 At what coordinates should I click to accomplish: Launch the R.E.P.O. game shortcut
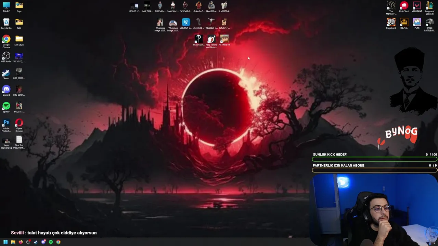point(404,24)
